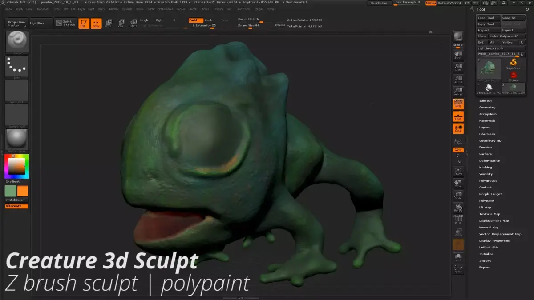Toggle Perspective view
534x300 pixels.
tap(458, 104)
